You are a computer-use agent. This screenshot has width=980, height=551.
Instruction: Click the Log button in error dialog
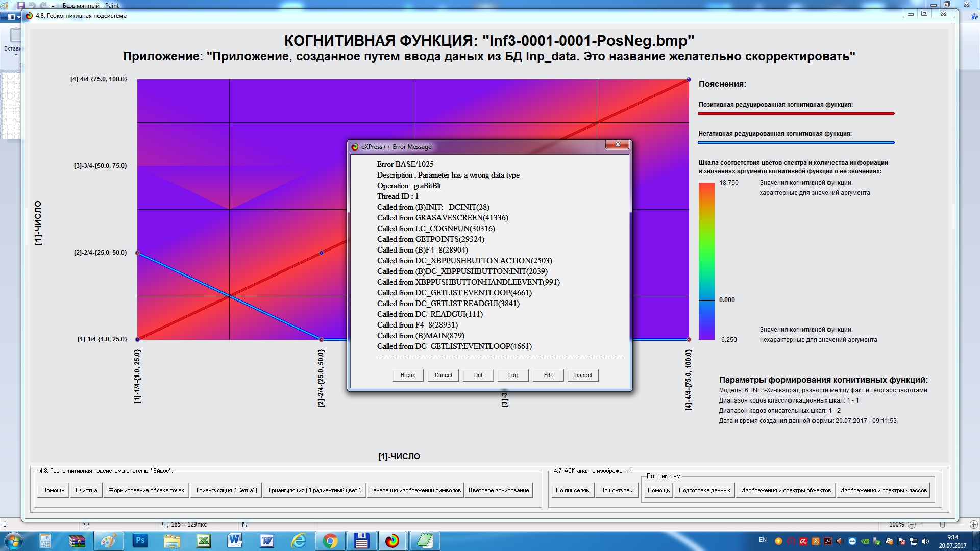click(x=512, y=375)
